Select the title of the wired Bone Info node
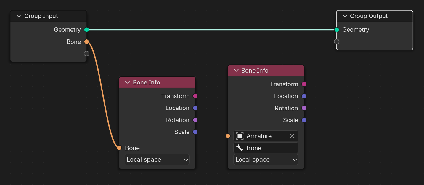424x185 pixels. [x=147, y=82]
